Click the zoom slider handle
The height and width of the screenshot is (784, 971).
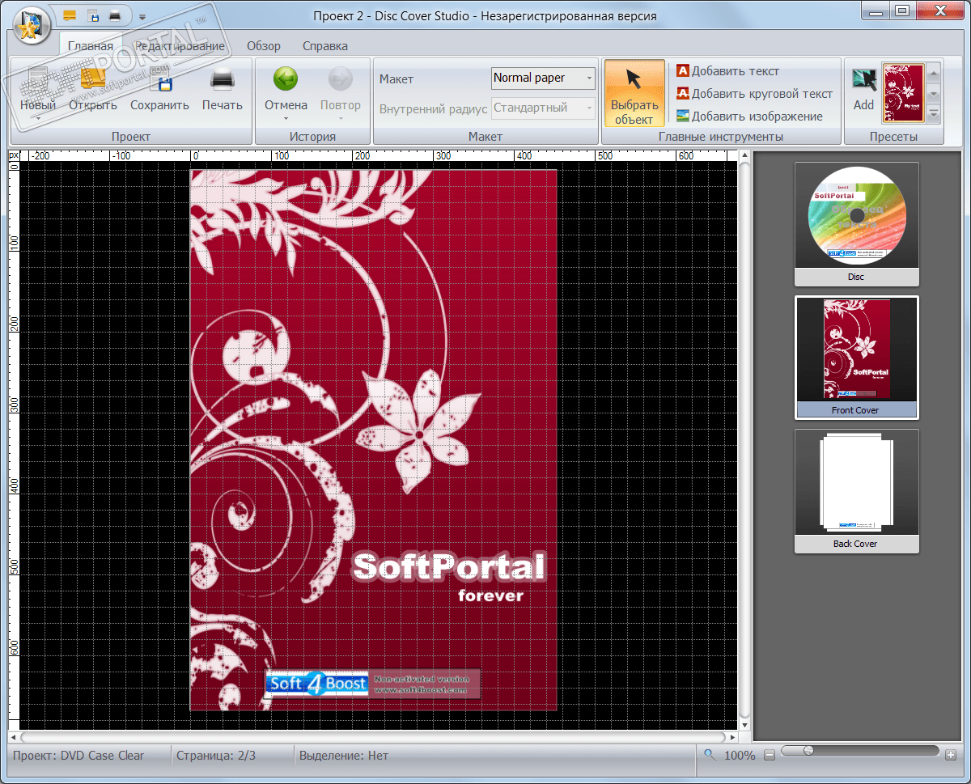[808, 752]
